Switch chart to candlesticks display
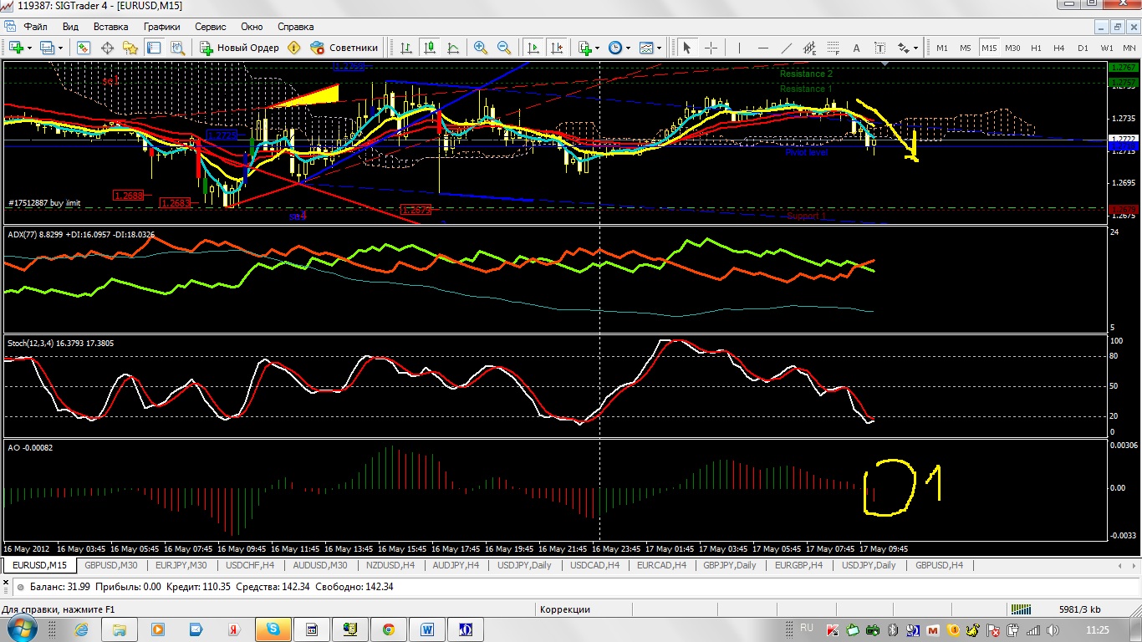 coord(430,48)
